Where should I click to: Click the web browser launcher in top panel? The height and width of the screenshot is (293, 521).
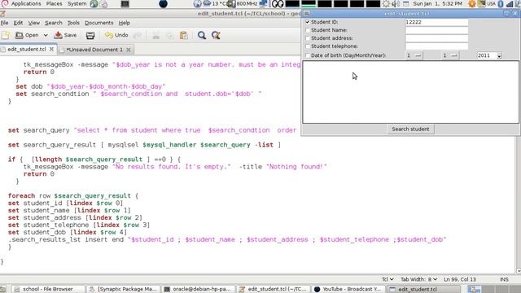coord(94,4)
